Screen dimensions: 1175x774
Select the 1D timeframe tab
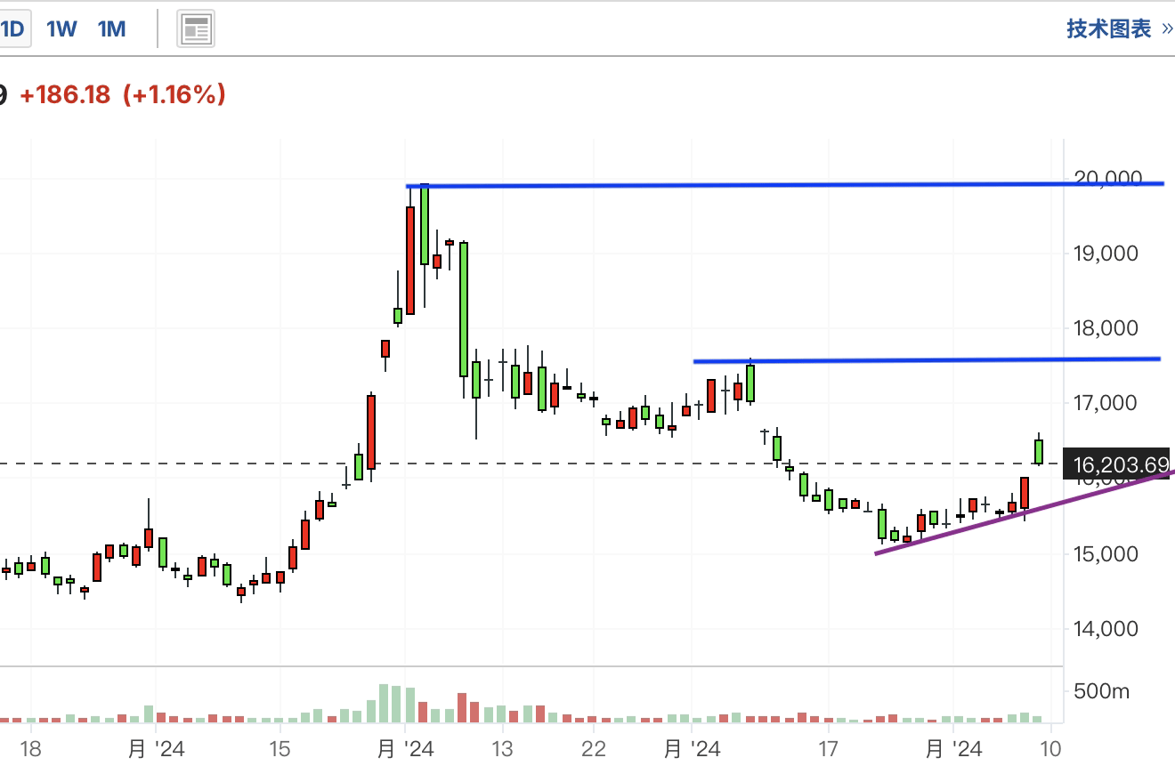click(13, 29)
